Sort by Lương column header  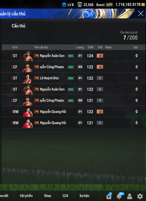80,47
